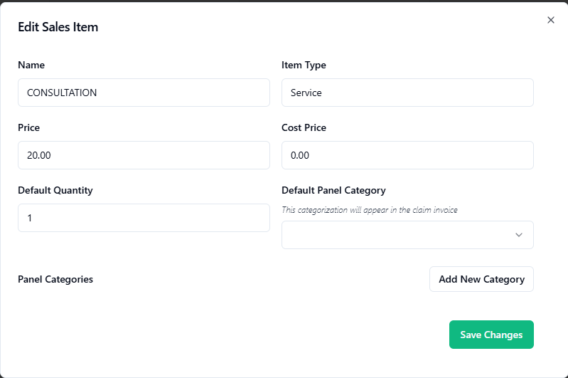Image resolution: width=568 pixels, height=378 pixels.
Task: Click the Price label text
Action: 29,127
